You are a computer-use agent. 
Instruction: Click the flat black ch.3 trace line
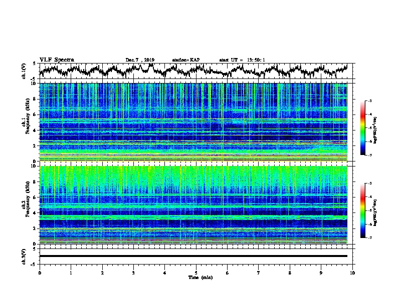coord(193,256)
